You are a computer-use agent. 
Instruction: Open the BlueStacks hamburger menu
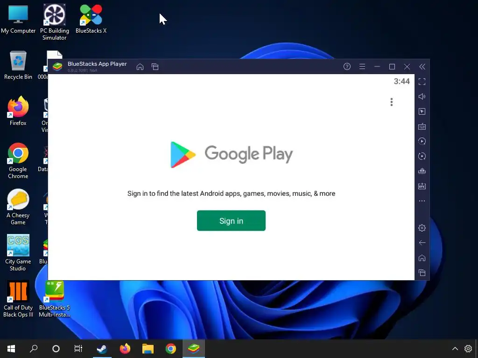[x=362, y=67]
